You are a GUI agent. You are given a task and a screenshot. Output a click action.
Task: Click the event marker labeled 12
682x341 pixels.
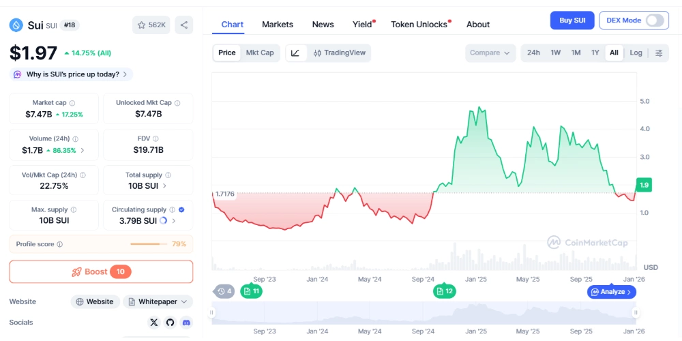[445, 291]
